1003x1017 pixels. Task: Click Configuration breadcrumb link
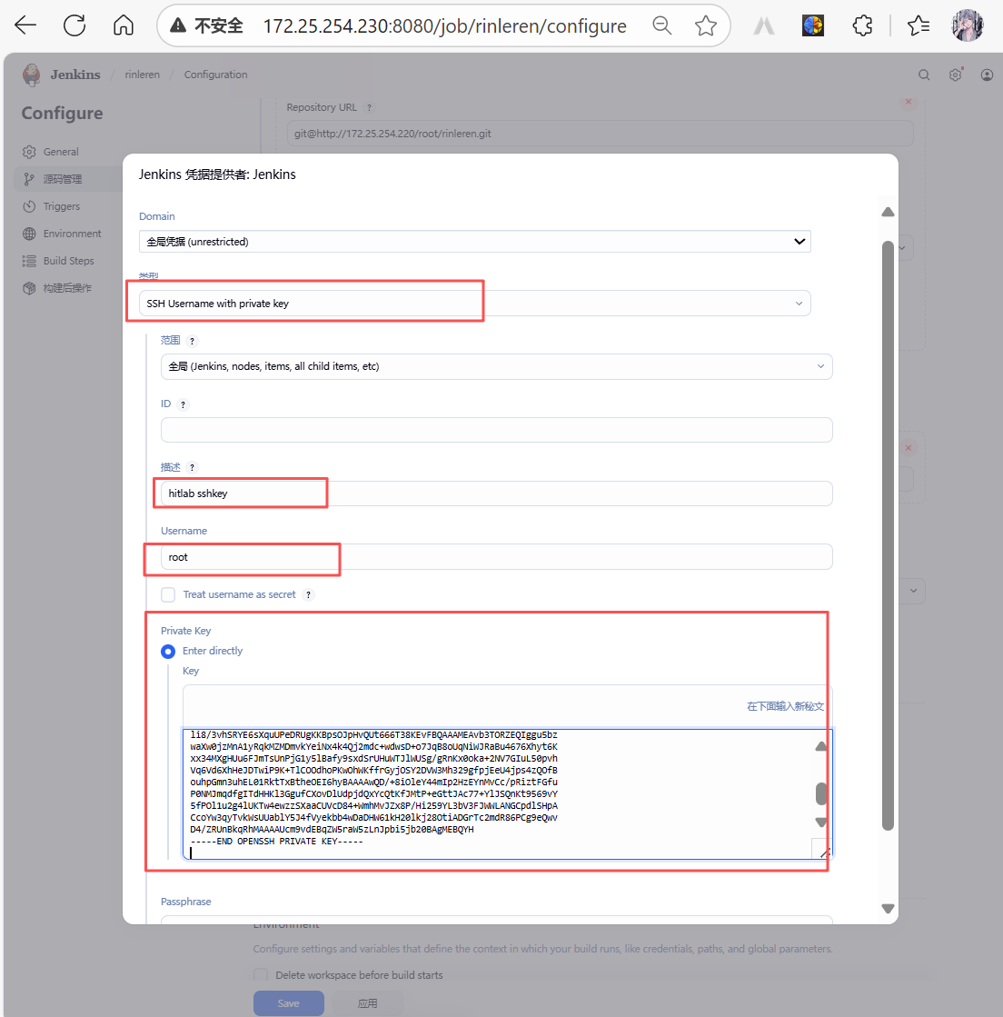215,75
